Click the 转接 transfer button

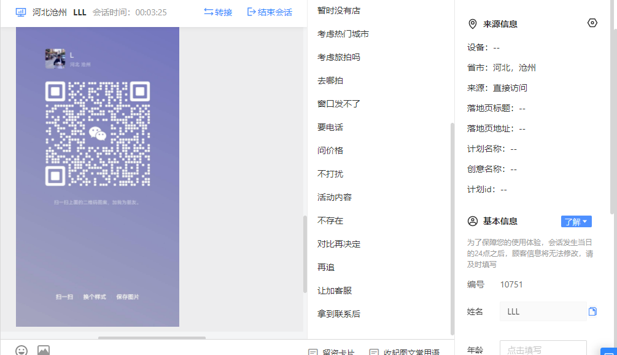pyautogui.click(x=218, y=12)
